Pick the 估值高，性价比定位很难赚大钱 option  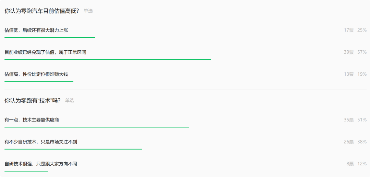click(36, 74)
